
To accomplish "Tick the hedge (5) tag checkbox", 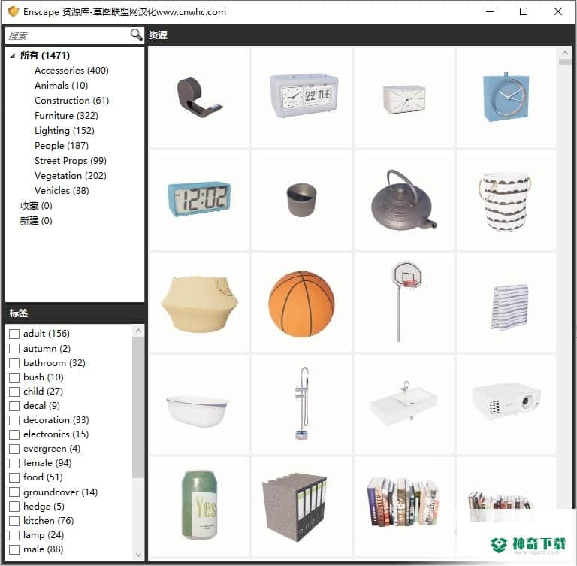I will [x=14, y=507].
